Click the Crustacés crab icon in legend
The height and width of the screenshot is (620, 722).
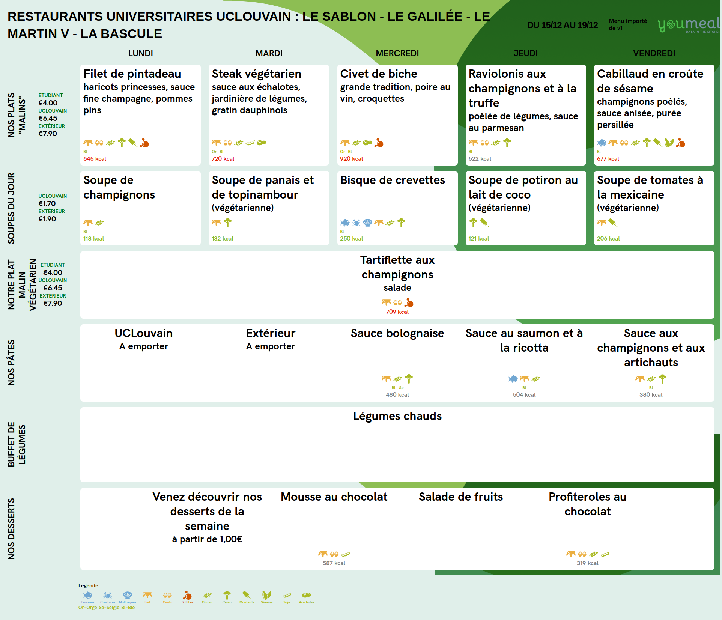pyautogui.click(x=108, y=595)
